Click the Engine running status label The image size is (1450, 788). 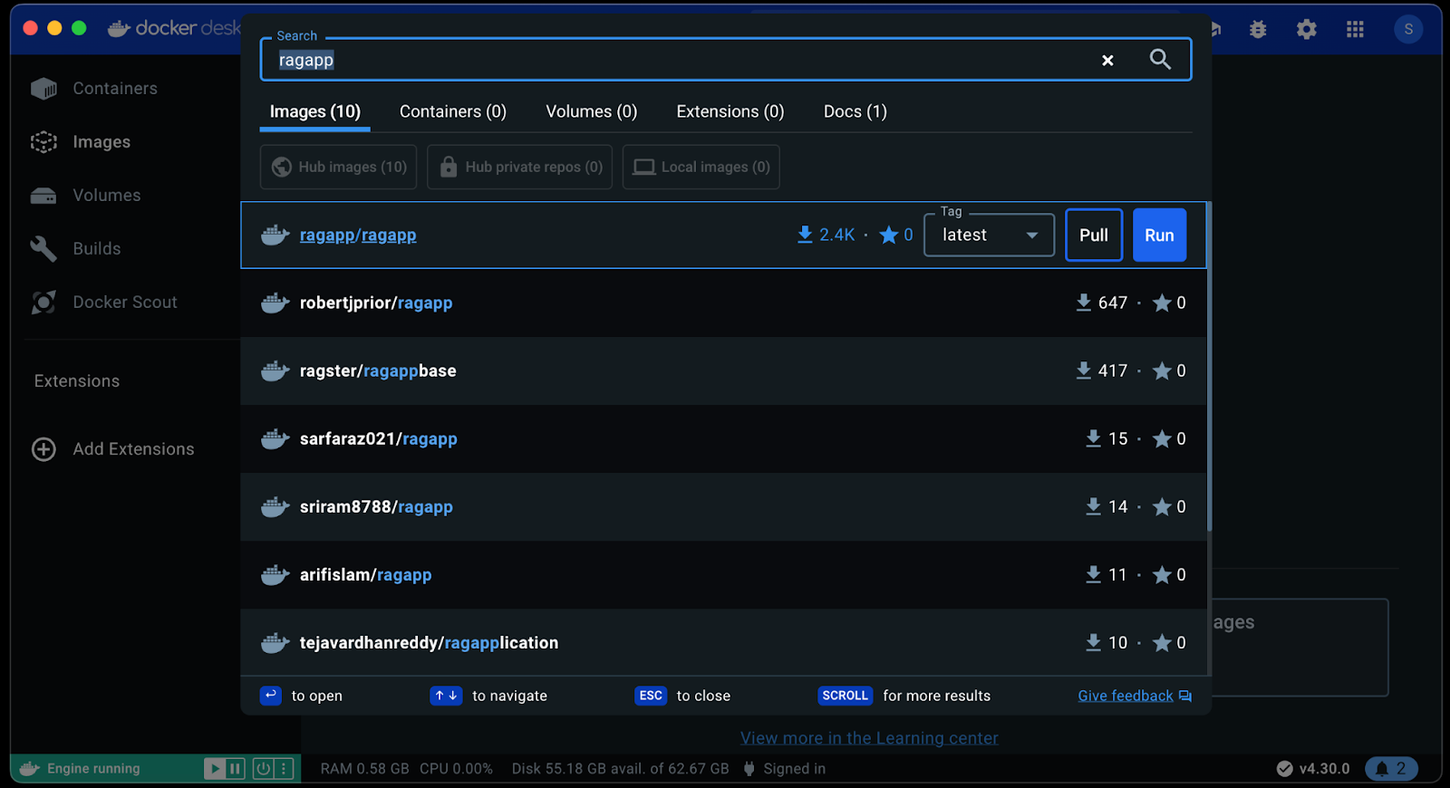pos(93,769)
